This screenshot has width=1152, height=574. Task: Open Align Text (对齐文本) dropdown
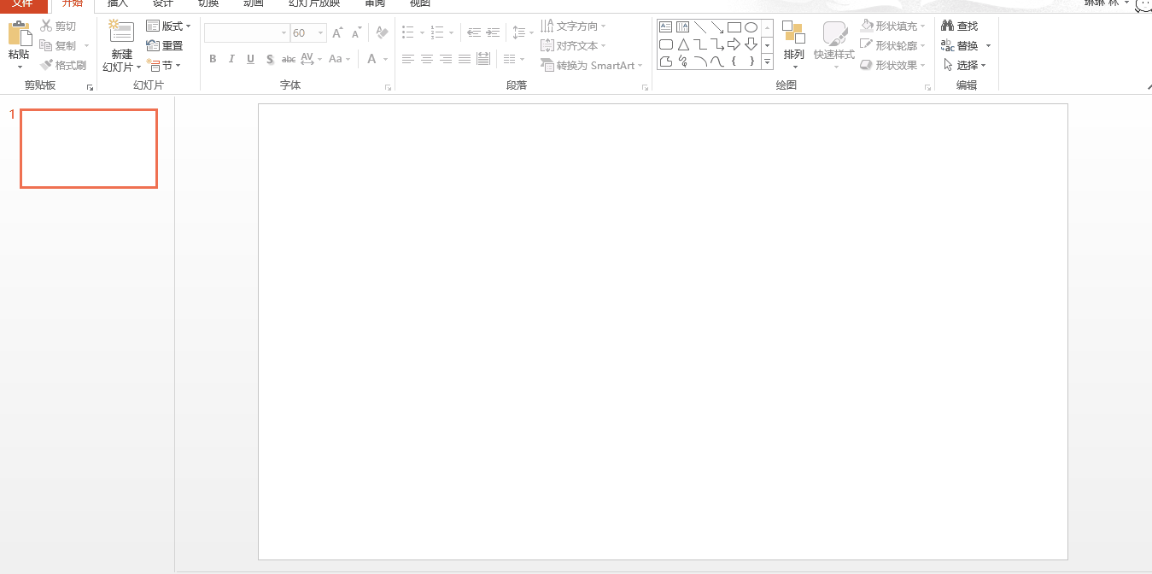pyautogui.click(x=573, y=46)
